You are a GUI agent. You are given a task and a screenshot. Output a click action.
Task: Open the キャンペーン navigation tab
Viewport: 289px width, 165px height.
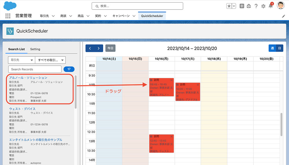click(121, 16)
